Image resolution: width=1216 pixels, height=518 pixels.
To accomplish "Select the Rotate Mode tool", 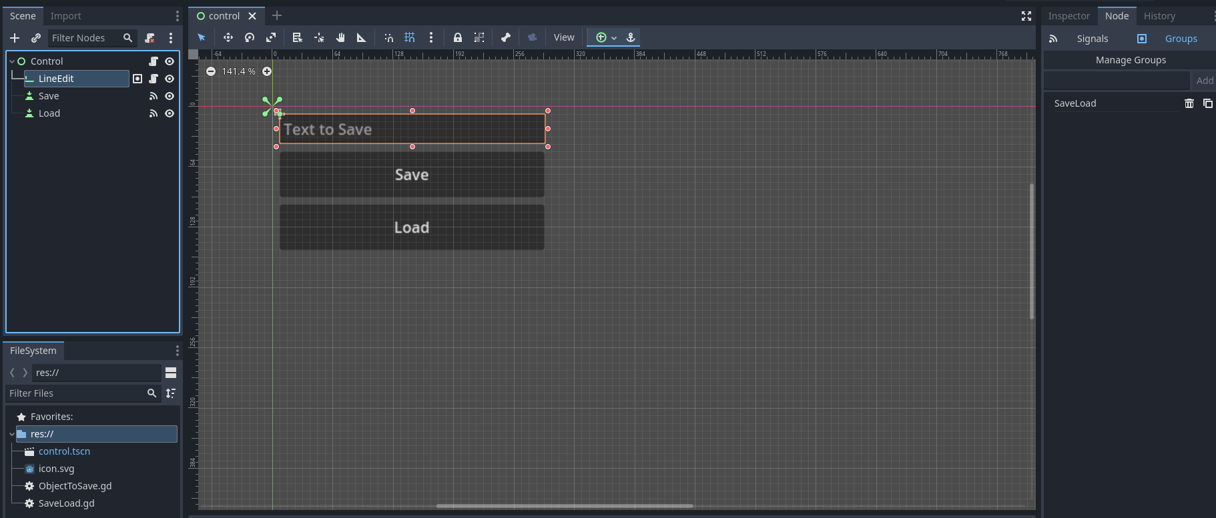I will tap(250, 37).
